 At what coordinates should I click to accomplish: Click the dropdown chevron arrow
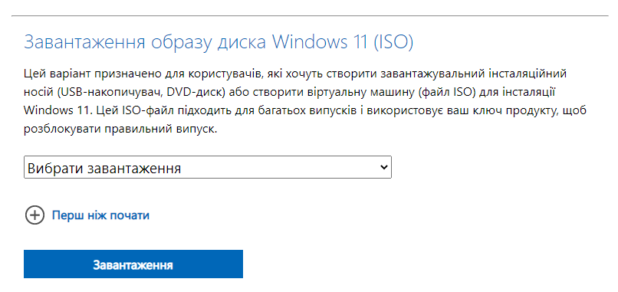pos(383,167)
